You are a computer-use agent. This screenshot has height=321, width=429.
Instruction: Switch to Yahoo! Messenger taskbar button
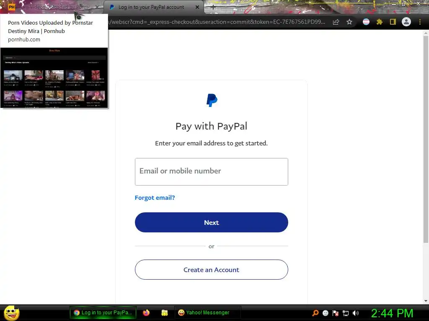coord(207,313)
